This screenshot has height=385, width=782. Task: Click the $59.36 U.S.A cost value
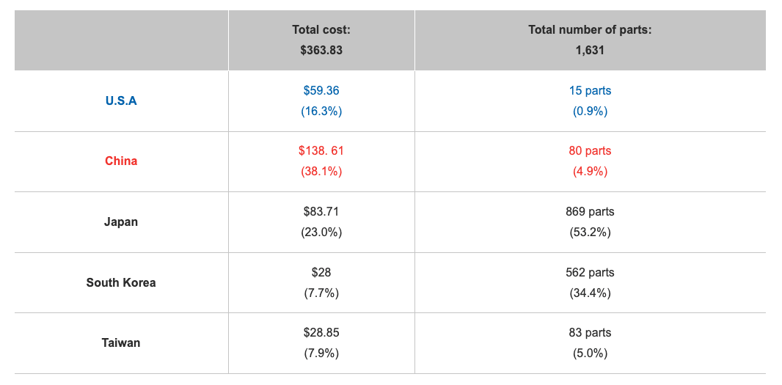(321, 91)
